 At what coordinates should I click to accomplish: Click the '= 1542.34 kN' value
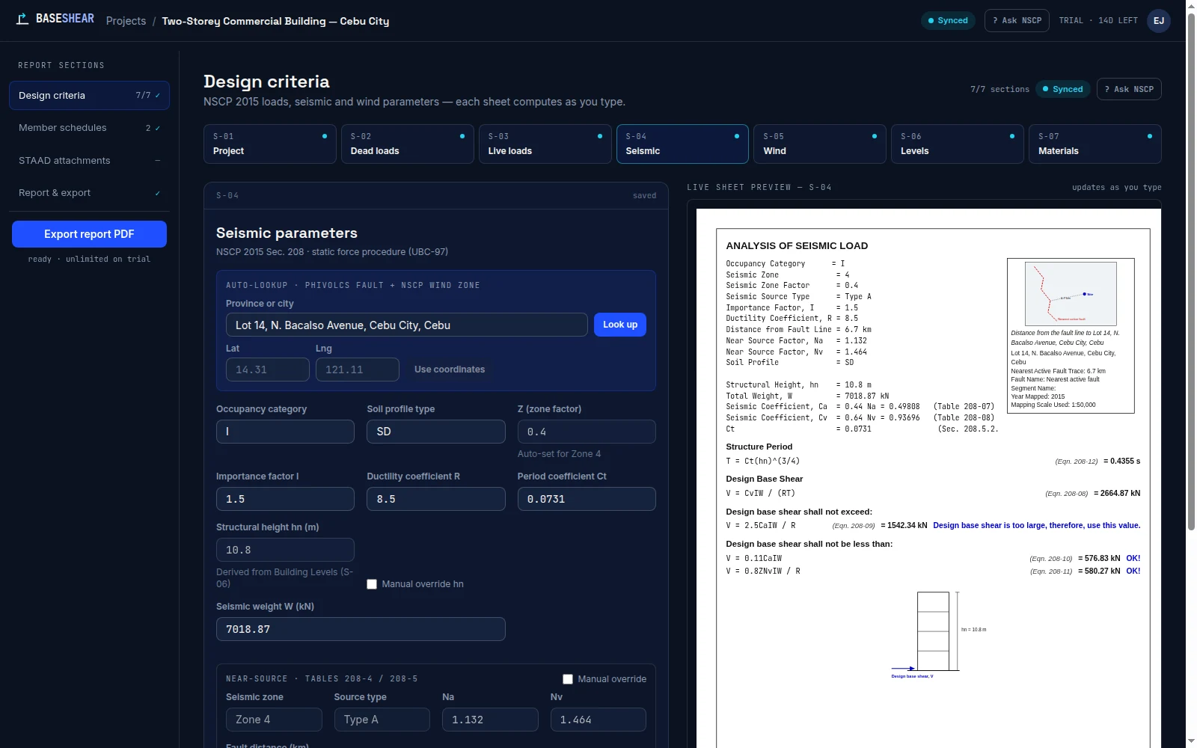tap(904, 525)
